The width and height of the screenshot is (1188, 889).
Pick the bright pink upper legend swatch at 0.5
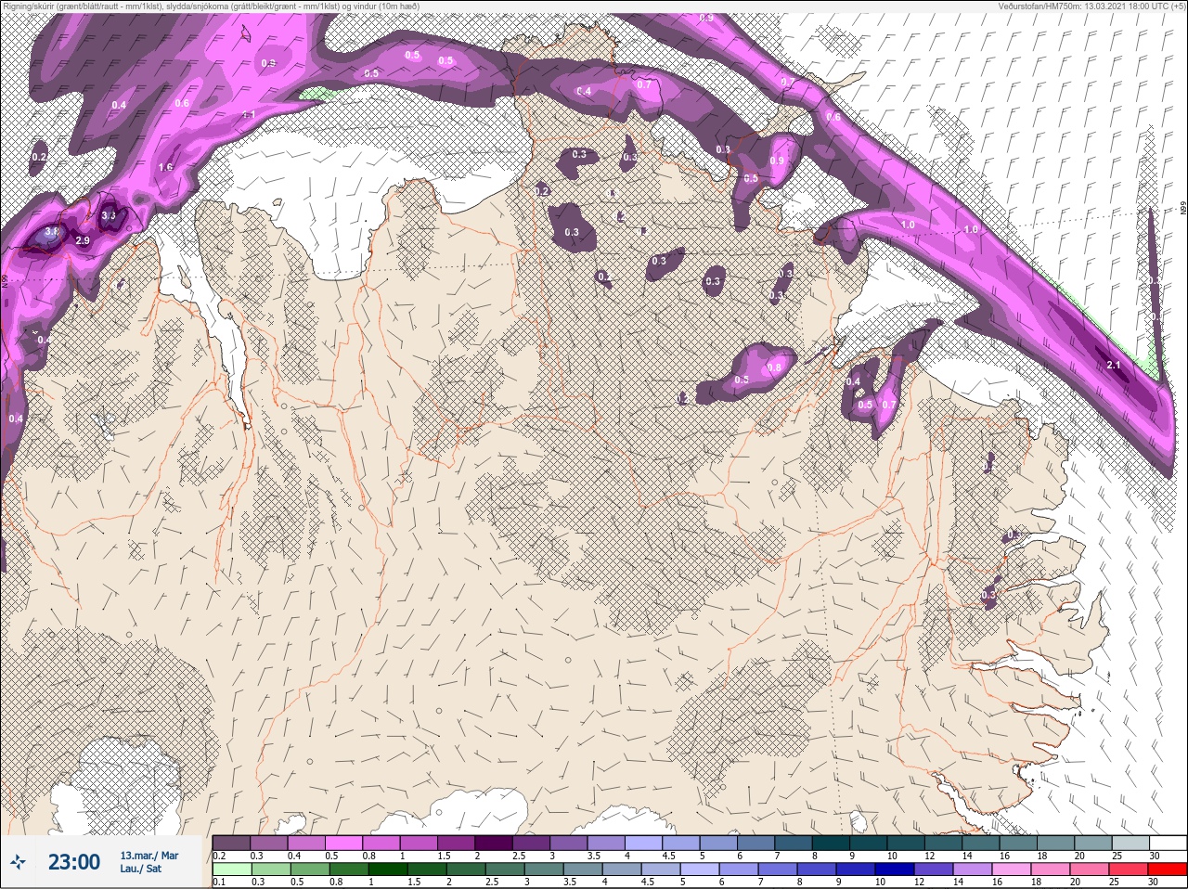pos(344,843)
